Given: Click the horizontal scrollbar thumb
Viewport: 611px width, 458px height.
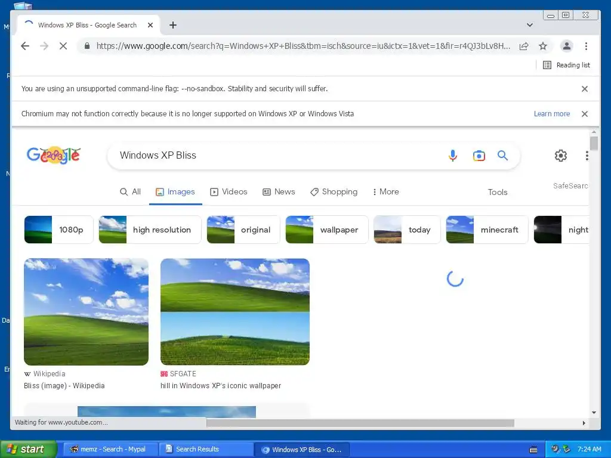Looking at the screenshot, I should (360, 423).
